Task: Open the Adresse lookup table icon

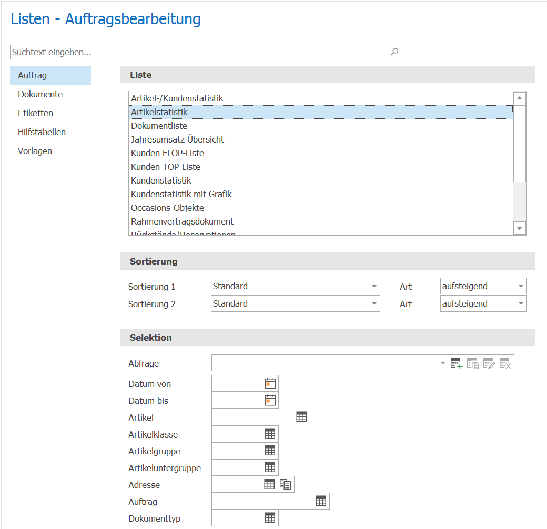Action: coord(269,484)
